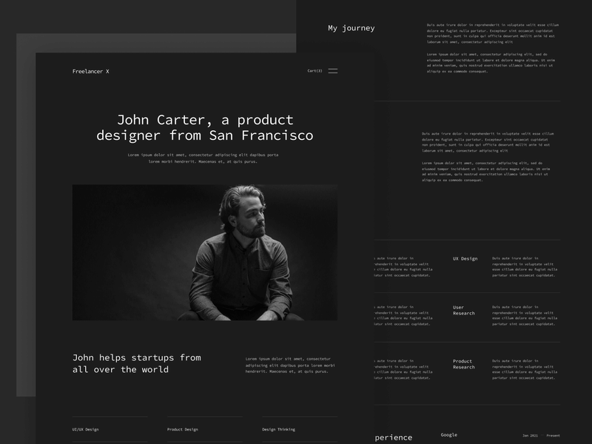Select the UX Design skill entry
This screenshot has height=444, width=592.
click(x=465, y=259)
